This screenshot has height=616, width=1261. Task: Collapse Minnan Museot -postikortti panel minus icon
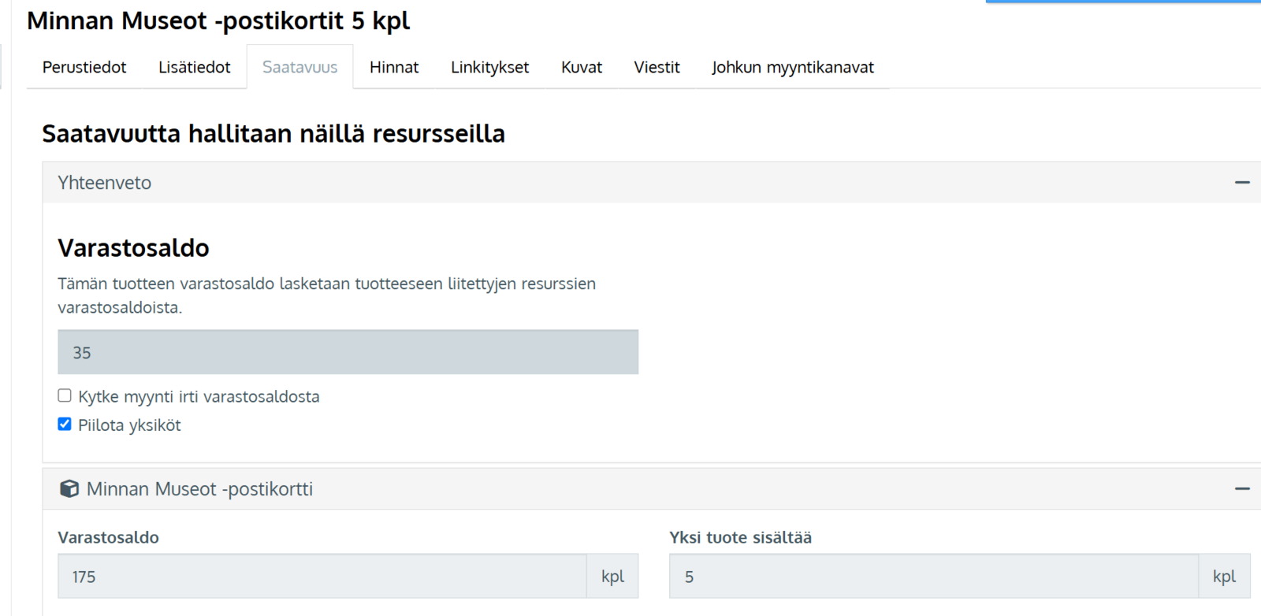[x=1242, y=489]
